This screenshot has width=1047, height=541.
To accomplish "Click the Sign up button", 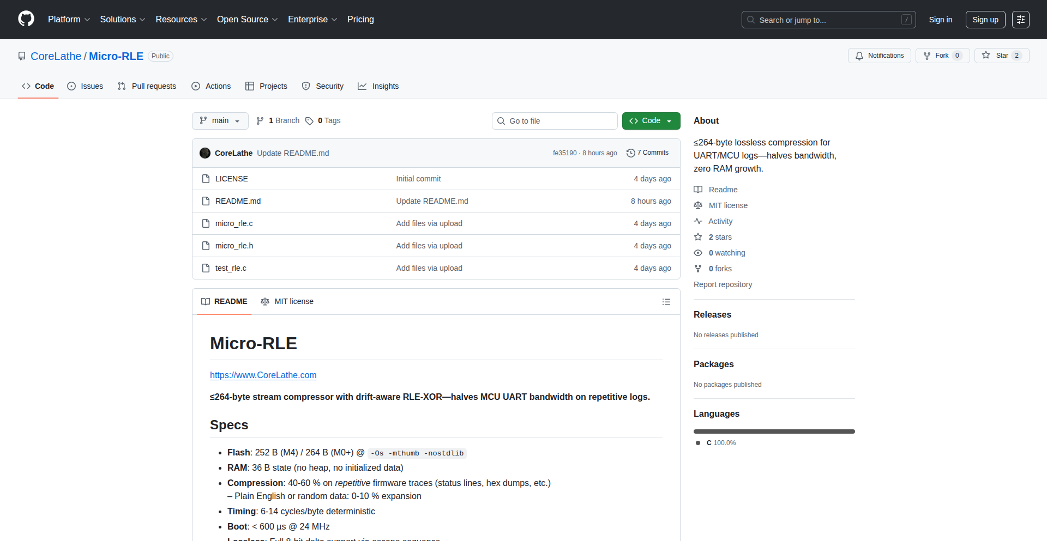I will 985,20.
